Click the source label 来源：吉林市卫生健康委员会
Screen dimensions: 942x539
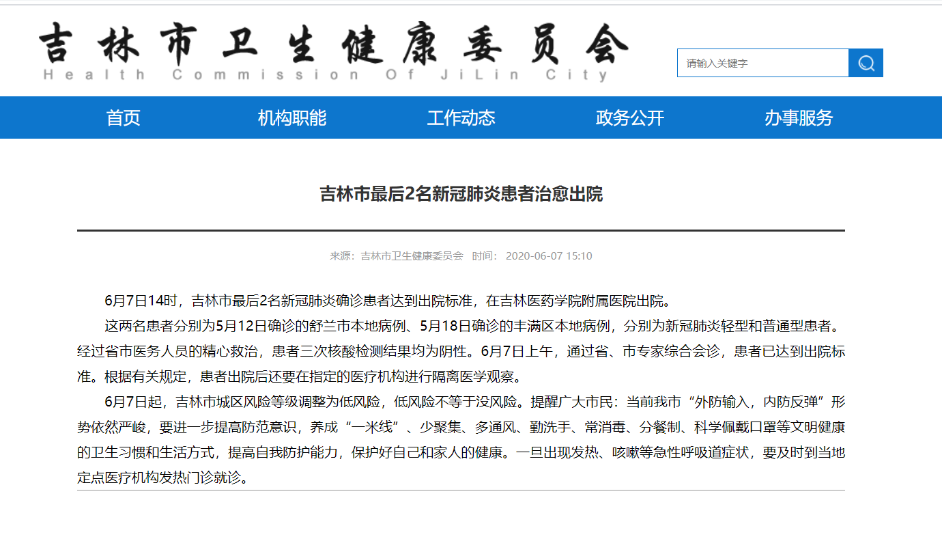[x=397, y=256]
